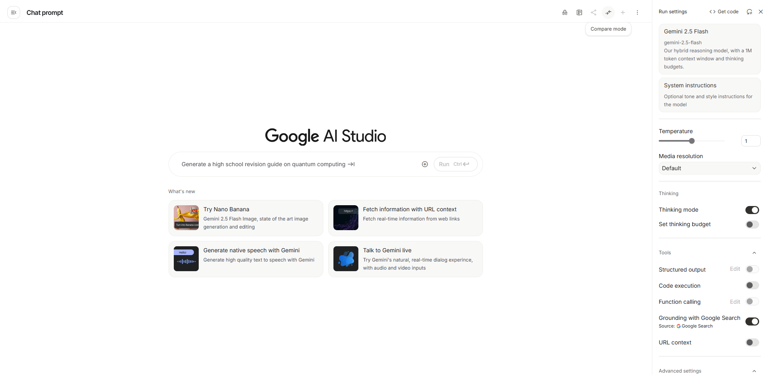Click the Get code button
Screen dimensions: 768x375
pos(724,12)
